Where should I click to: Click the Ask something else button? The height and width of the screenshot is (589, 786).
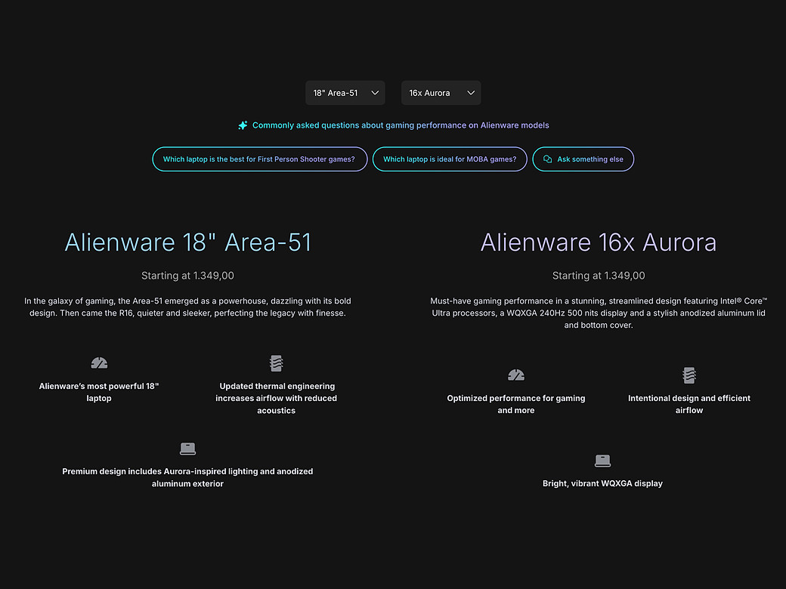583,159
